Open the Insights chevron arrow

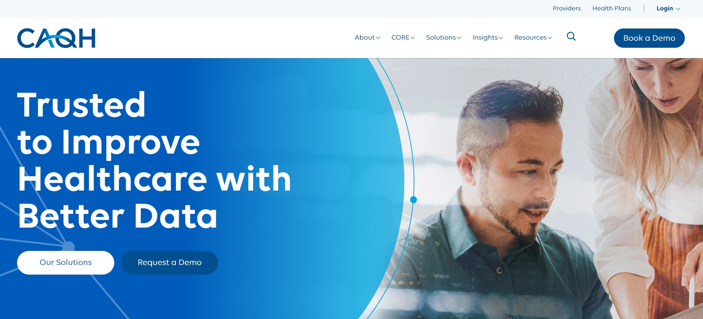pyautogui.click(x=501, y=38)
